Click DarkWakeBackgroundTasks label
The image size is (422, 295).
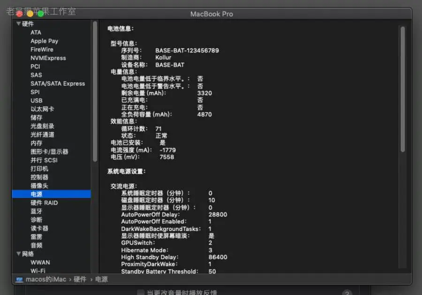pyautogui.click(x=161, y=229)
